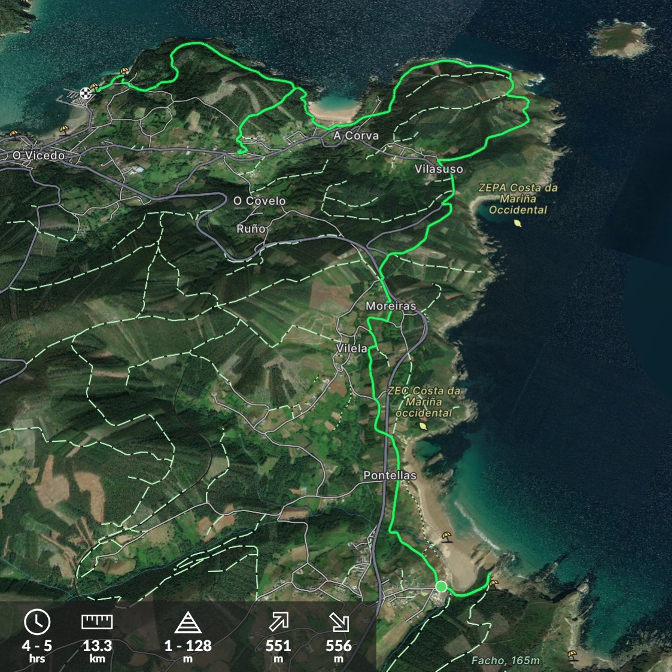
Task: Click the beach umbrella icon near Facho label
Action: (x=573, y=654)
